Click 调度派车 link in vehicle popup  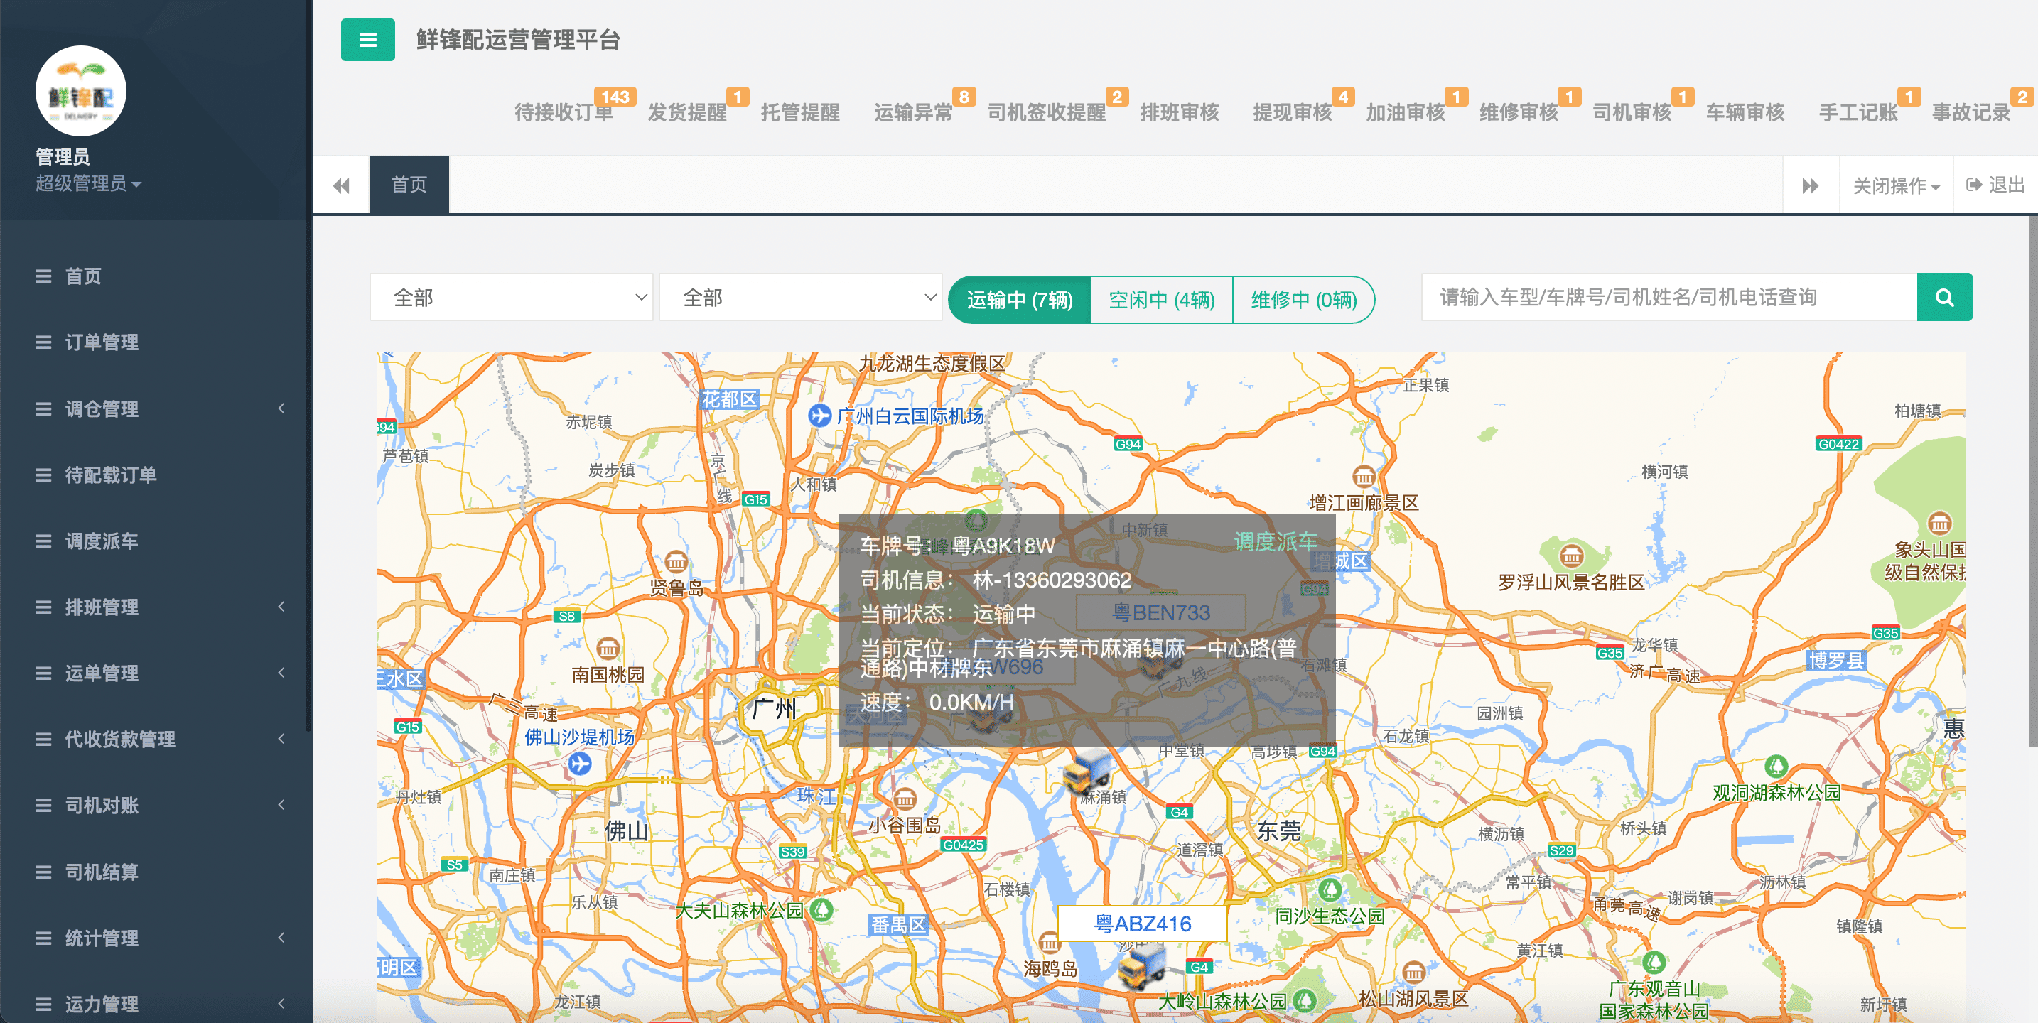click(x=1276, y=542)
